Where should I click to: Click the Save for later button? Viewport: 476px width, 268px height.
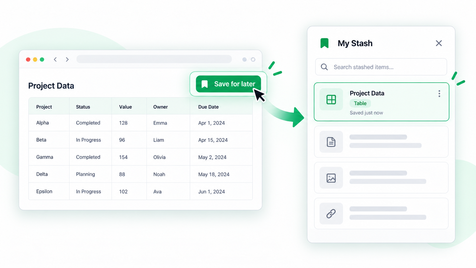(x=228, y=84)
